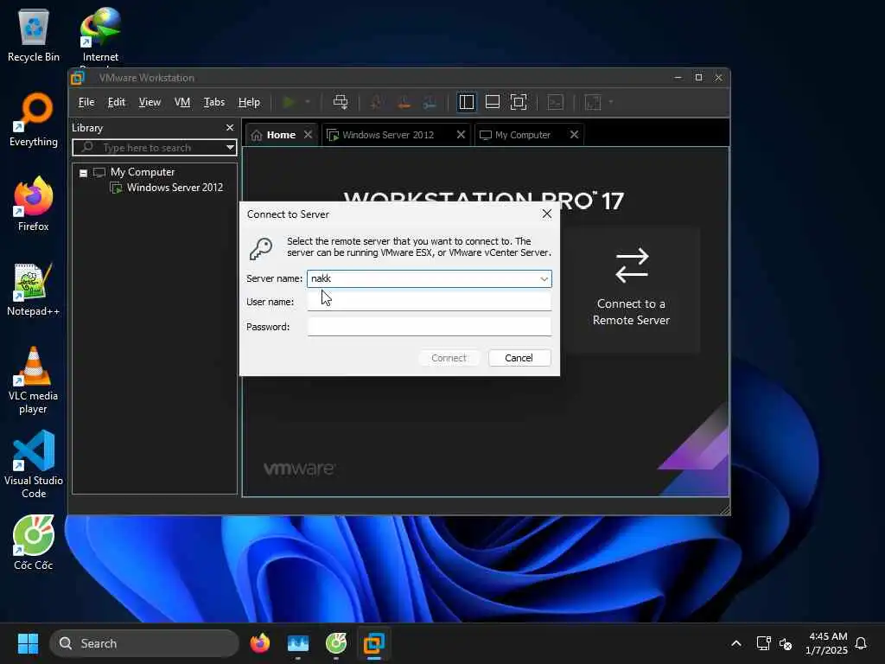Collapse the My Computer tree node
This screenshot has width=885, height=664.
[x=83, y=173]
